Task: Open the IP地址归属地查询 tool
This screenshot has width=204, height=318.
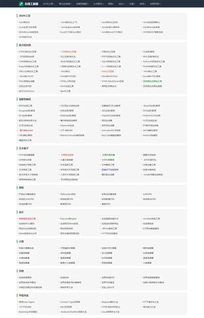Action: pos(27,194)
